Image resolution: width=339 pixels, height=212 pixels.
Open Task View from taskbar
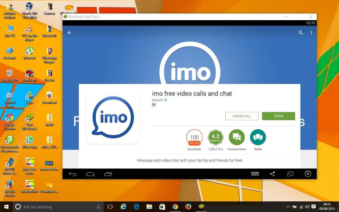point(110,207)
